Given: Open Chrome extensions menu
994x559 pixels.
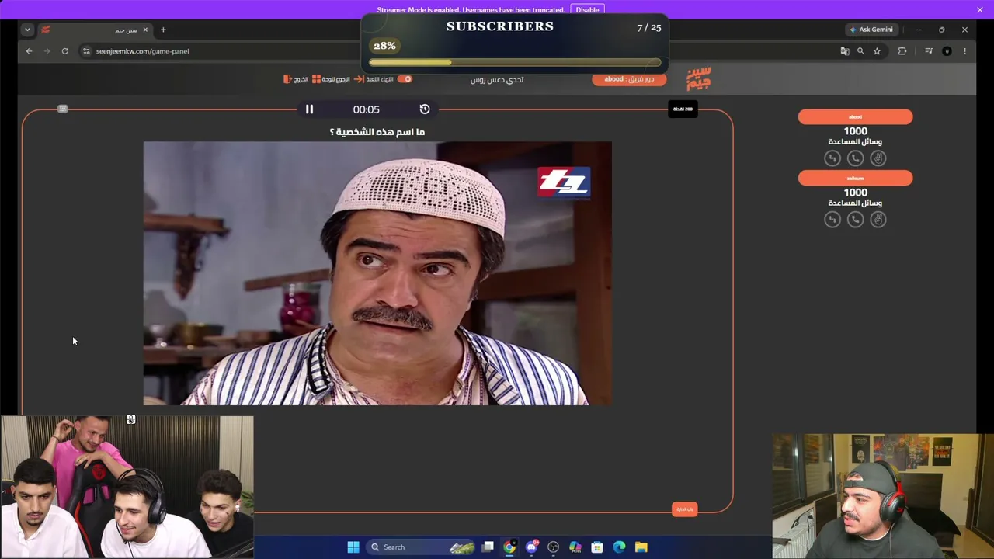Looking at the screenshot, I should [902, 51].
